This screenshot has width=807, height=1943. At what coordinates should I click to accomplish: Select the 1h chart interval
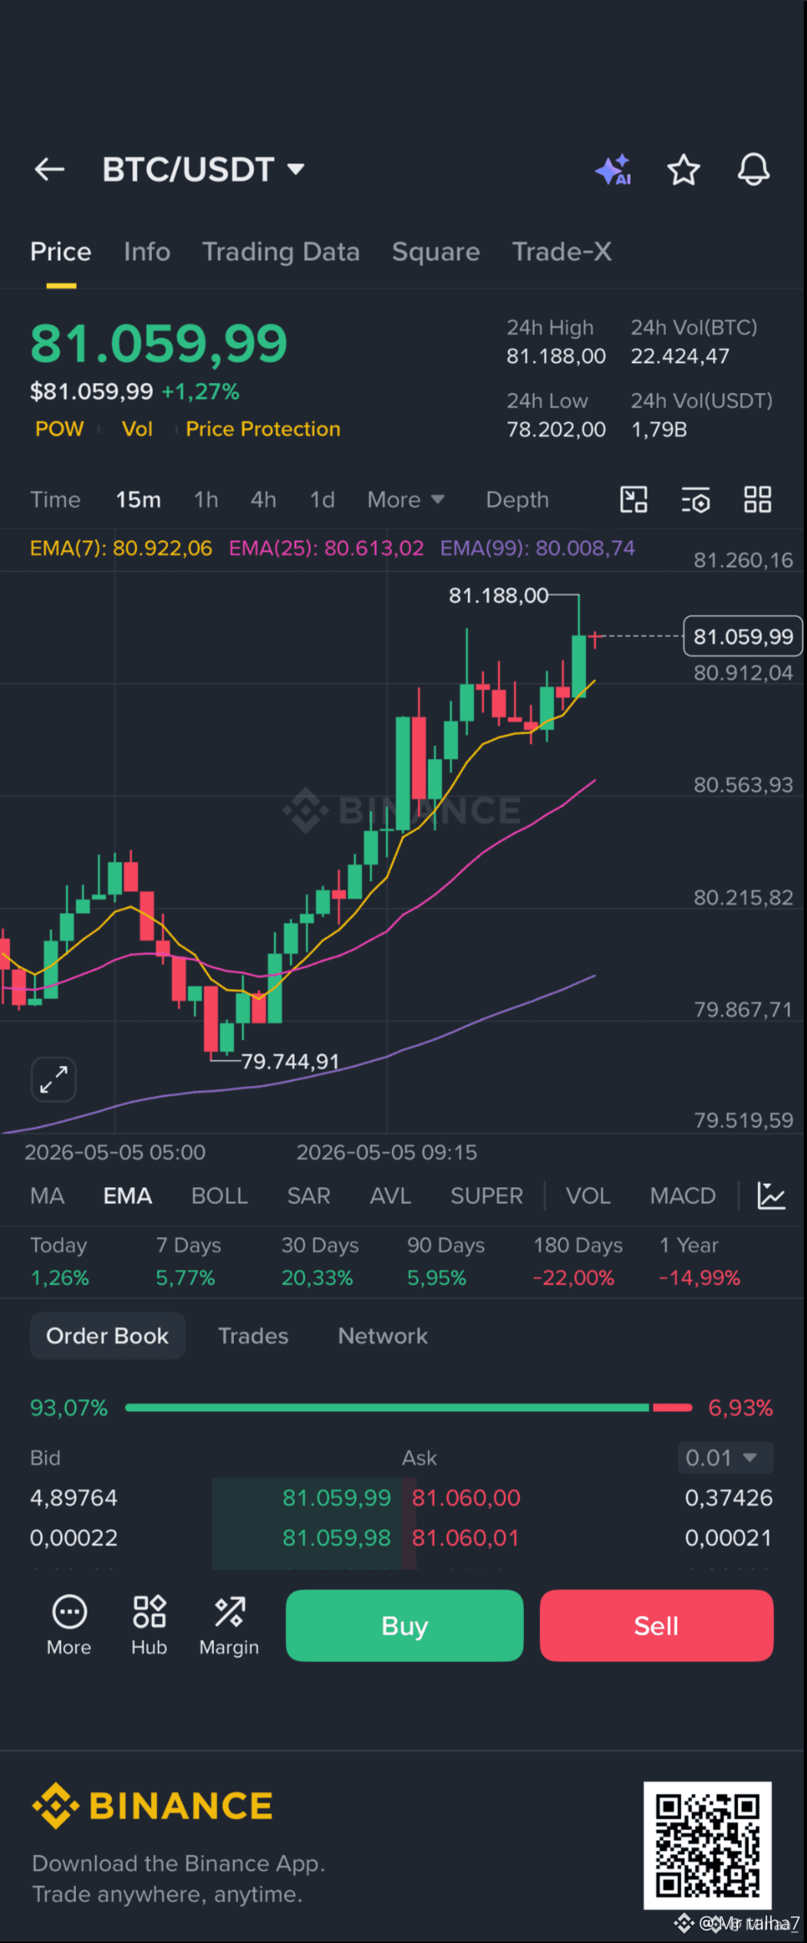click(x=206, y=500)
